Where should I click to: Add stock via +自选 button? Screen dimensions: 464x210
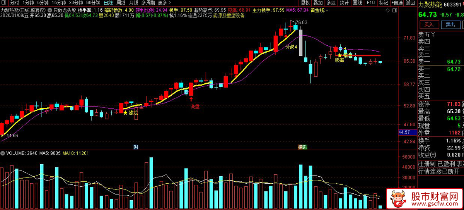pyautogui.click(x=397, y=3)
